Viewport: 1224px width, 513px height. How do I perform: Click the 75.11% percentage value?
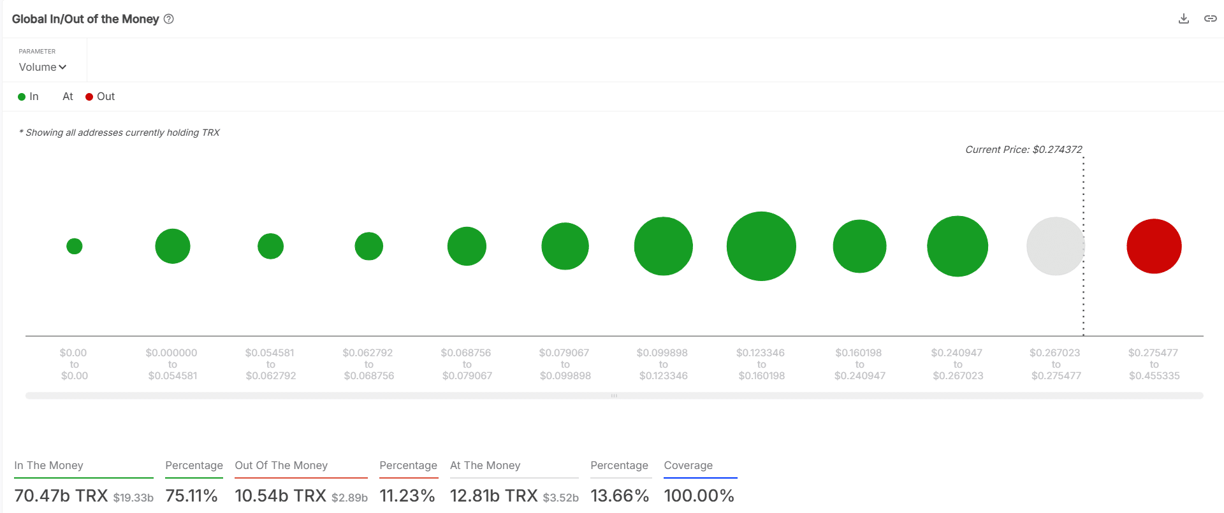191,496
